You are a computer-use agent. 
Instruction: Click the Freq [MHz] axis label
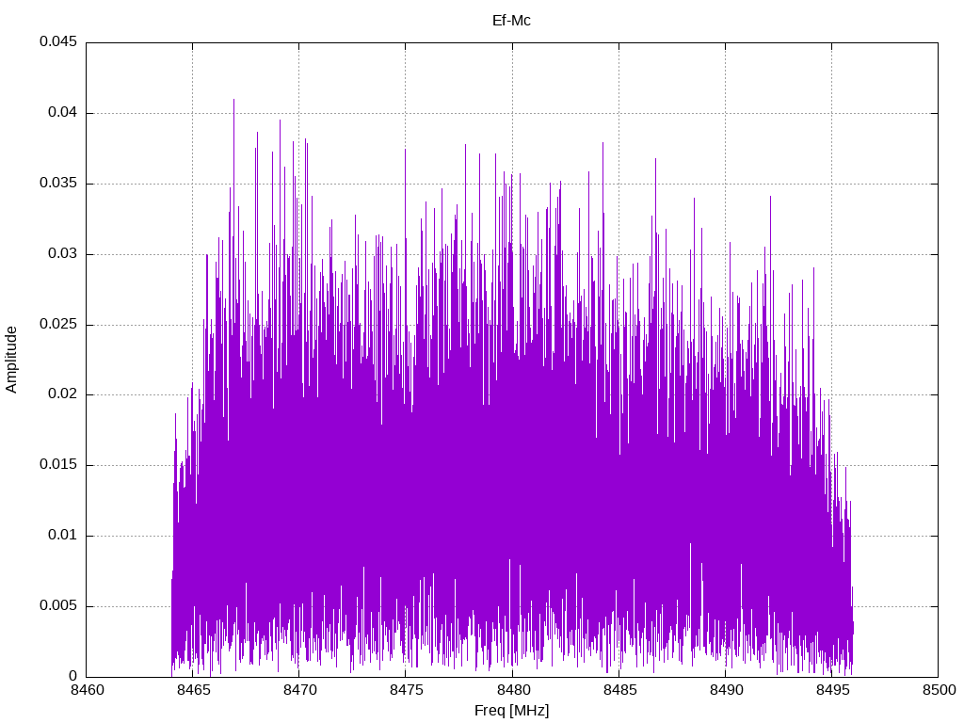[x=511, y=711]
